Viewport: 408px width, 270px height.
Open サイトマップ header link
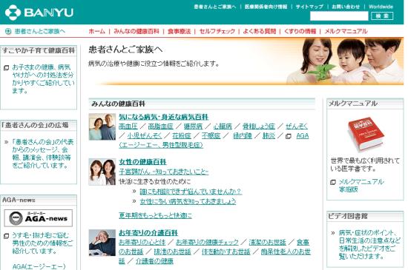click(309, 7)
